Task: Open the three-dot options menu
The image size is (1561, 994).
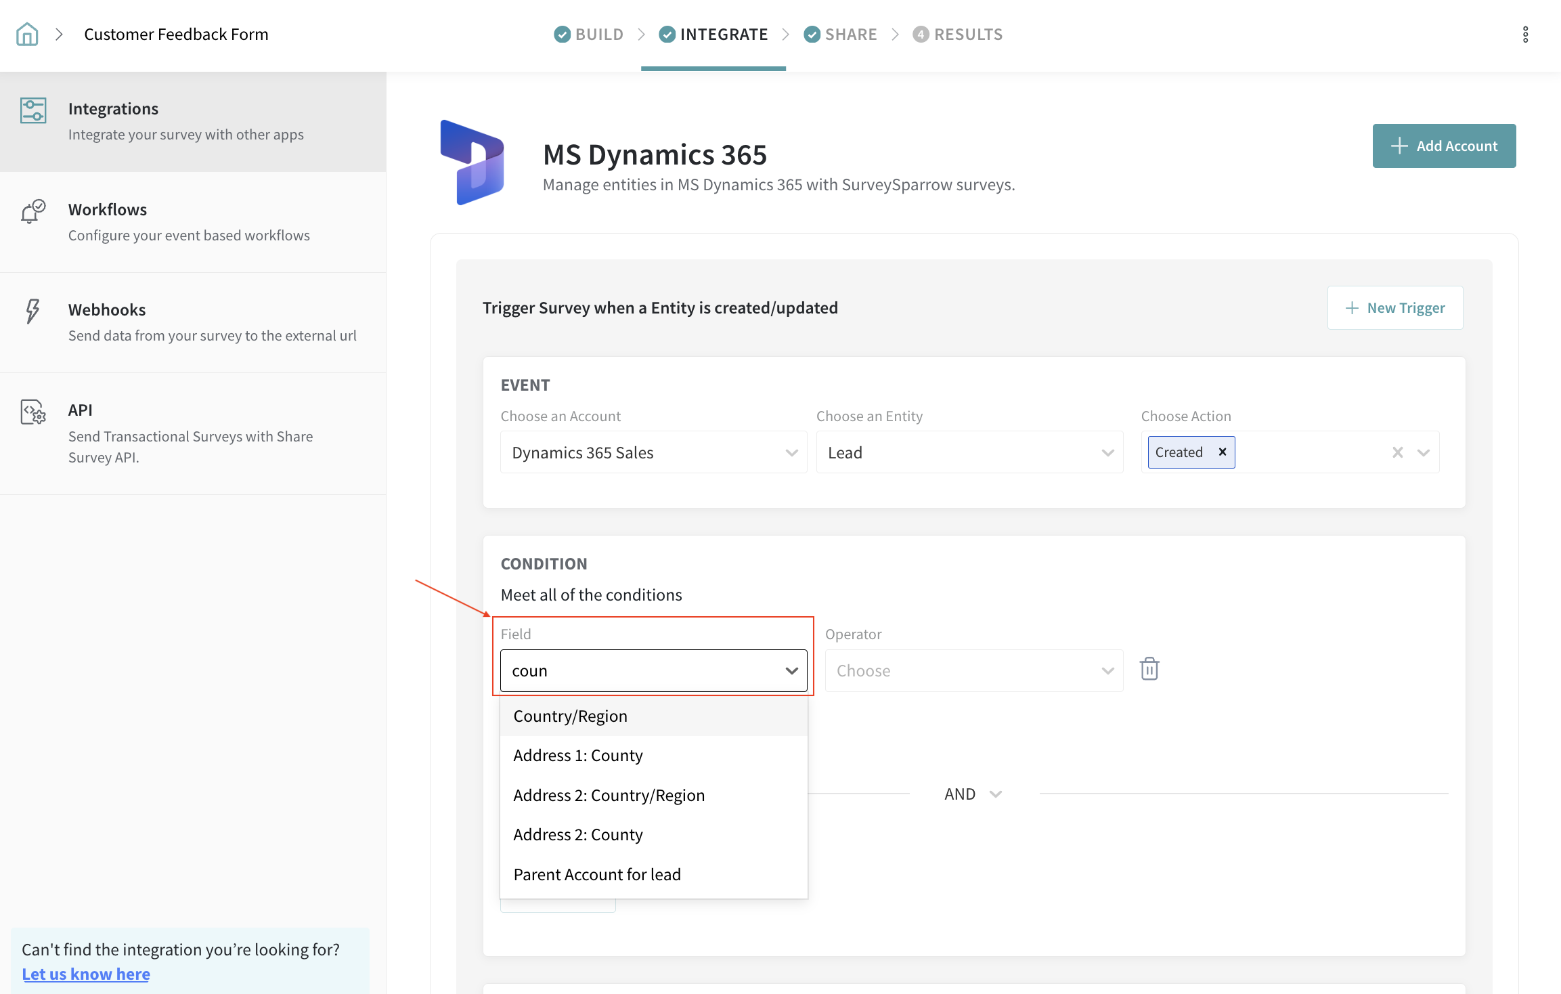Action: pos(1525,35)
